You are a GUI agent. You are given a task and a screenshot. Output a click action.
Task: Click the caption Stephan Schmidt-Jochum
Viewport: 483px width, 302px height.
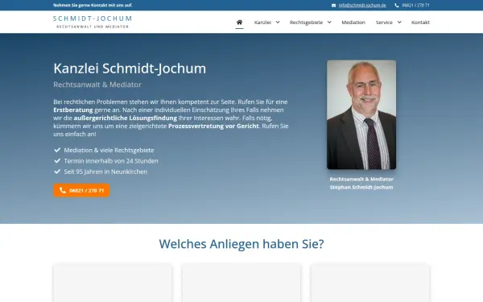tap(361, 187)
